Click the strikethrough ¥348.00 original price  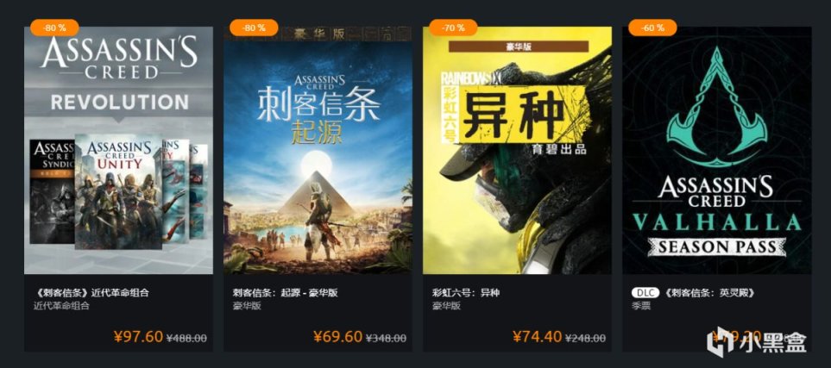387,338
